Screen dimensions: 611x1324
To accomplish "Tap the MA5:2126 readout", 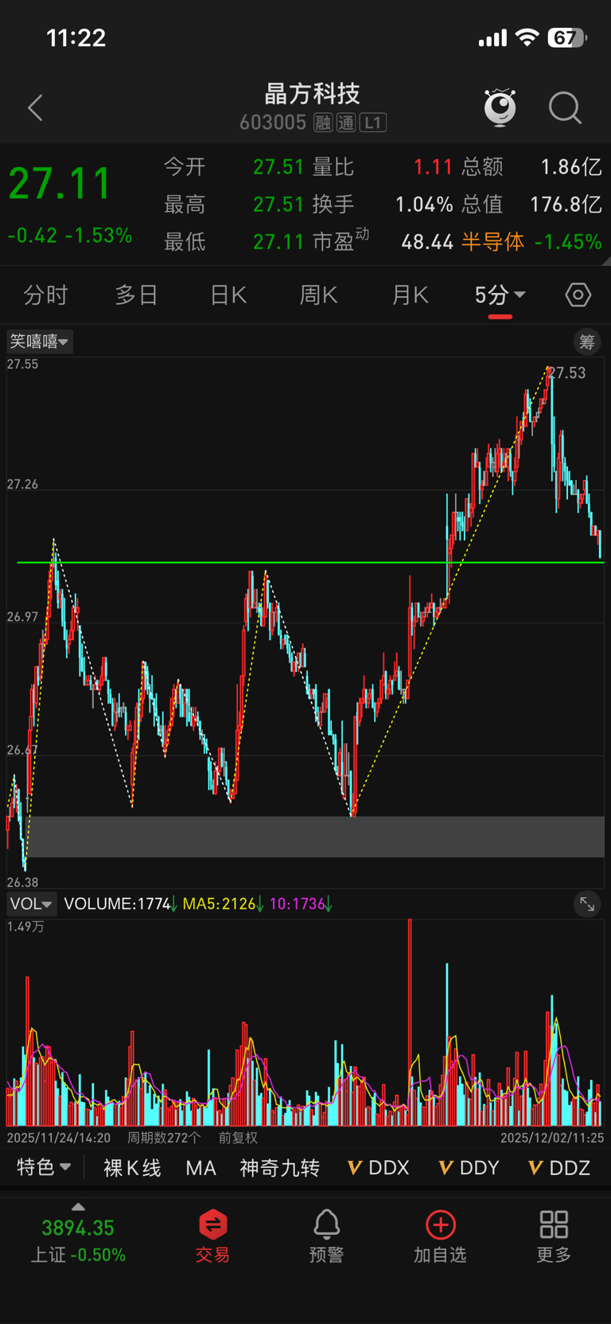I will click(x=222, y=904).
